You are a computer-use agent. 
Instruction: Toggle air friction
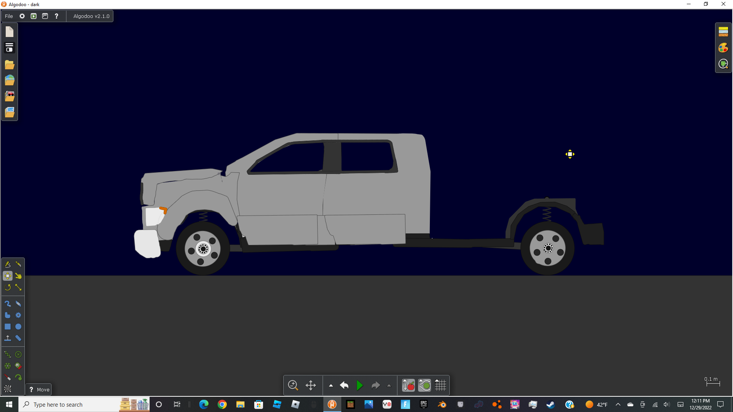point(425,386)
